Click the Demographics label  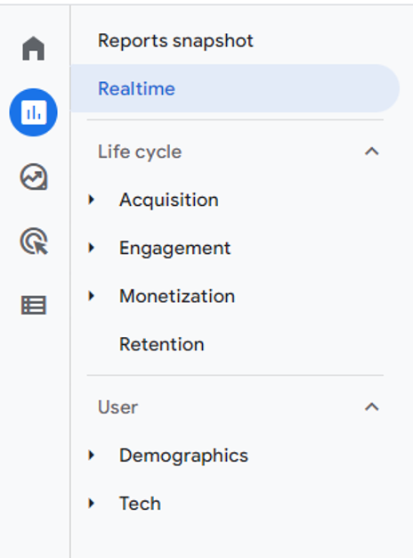tap(183, 455)
